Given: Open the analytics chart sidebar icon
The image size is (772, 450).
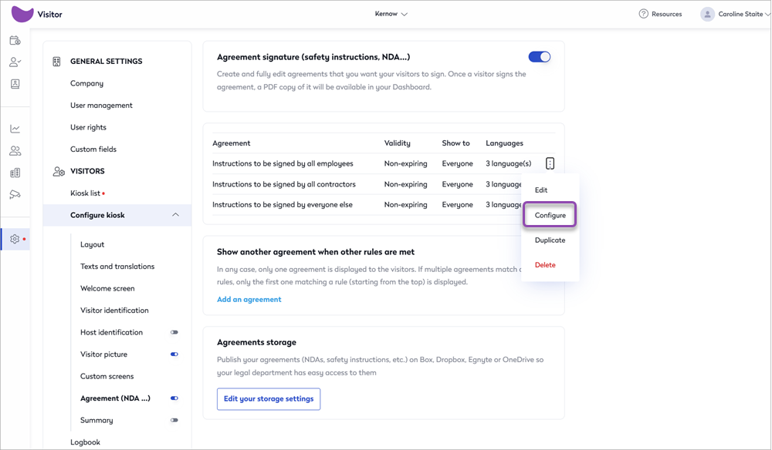Looking at the screenshot, I should coord(15,129).
